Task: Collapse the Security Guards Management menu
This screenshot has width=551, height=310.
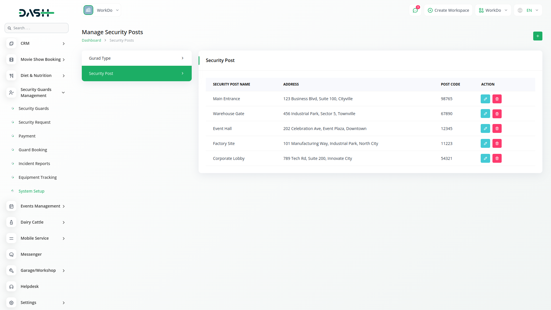Action: click(x=63, y=92)
